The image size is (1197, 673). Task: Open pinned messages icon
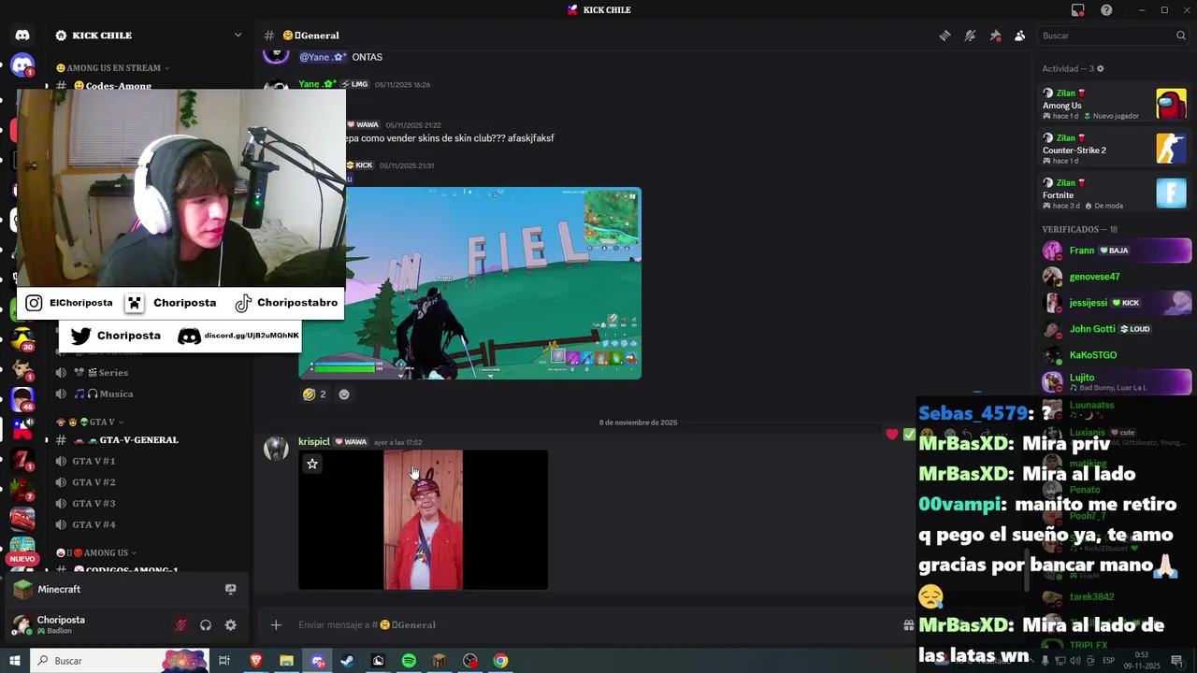coord(995,36)
